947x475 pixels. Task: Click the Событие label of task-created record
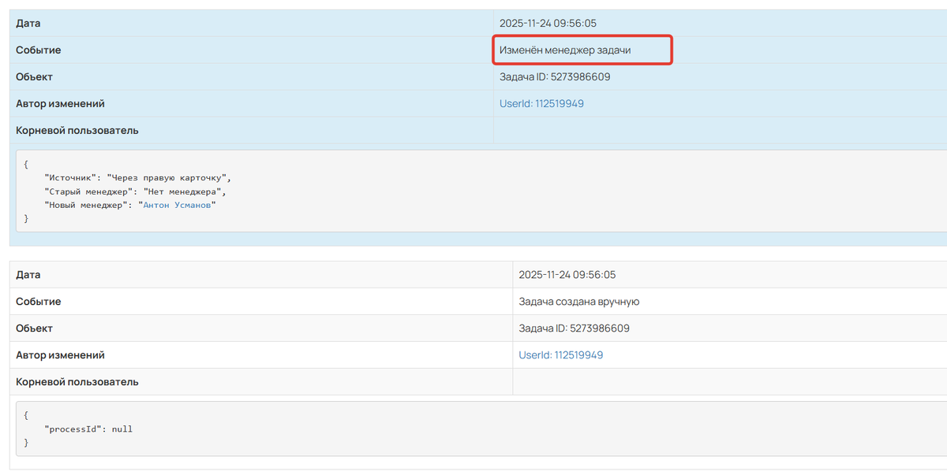click(39, 302)
